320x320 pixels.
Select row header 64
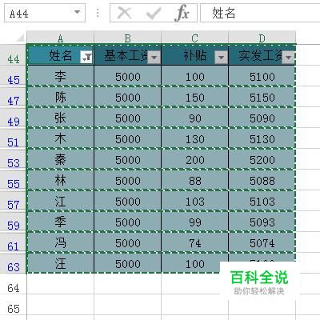[14, 284]
